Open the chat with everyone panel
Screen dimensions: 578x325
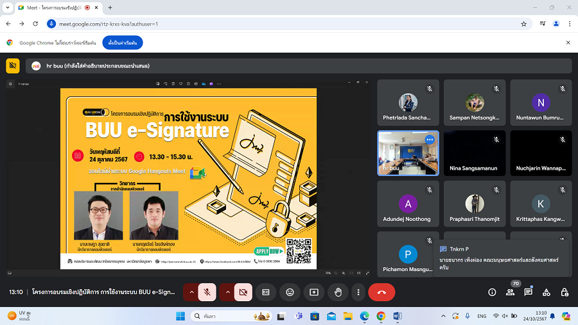(x=528, y=292)
